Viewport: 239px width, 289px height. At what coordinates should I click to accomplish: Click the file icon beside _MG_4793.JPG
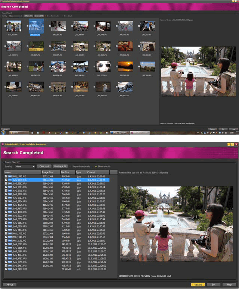point(10,255)
